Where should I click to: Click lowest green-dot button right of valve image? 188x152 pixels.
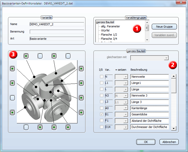point(81,113)
